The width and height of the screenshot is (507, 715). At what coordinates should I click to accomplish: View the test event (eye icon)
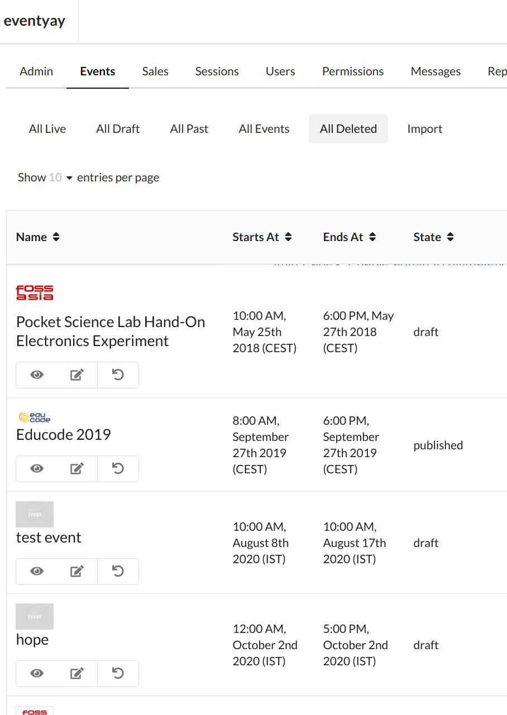coord(37,572)
